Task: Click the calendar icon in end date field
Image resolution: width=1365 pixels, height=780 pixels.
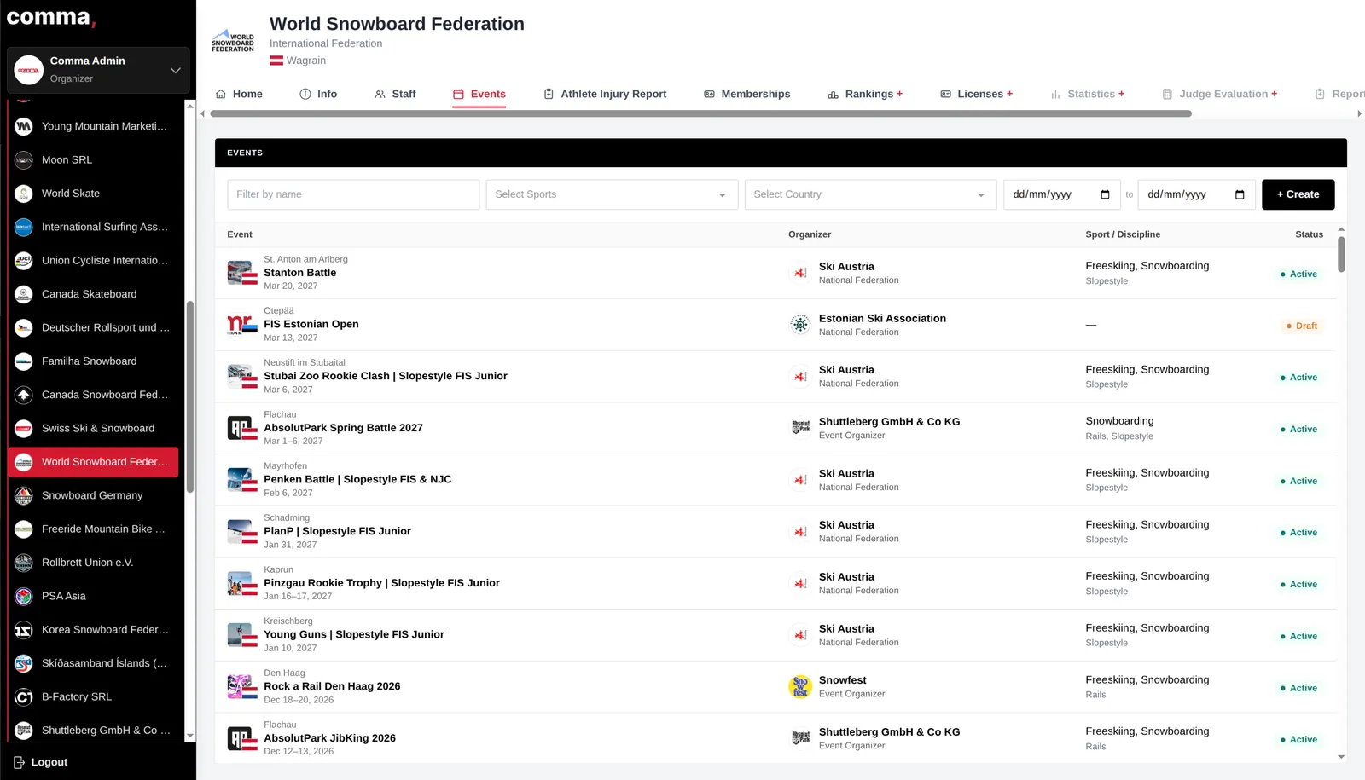Action: click(1240, 194)
